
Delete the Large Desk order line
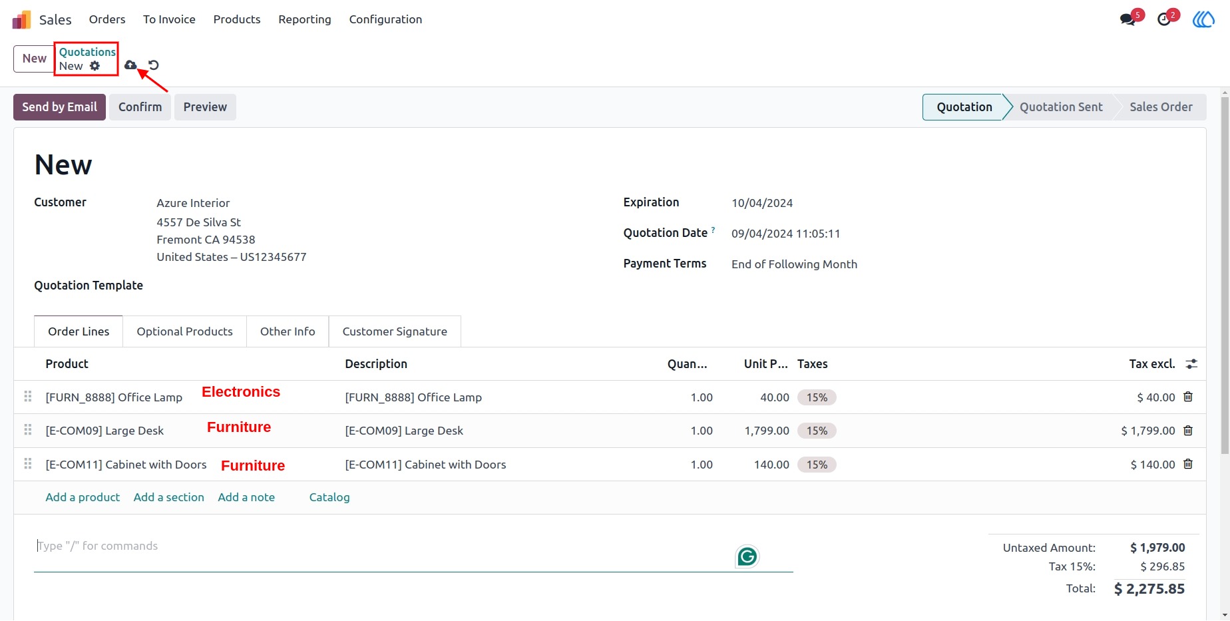click(x=1188, y=431)
